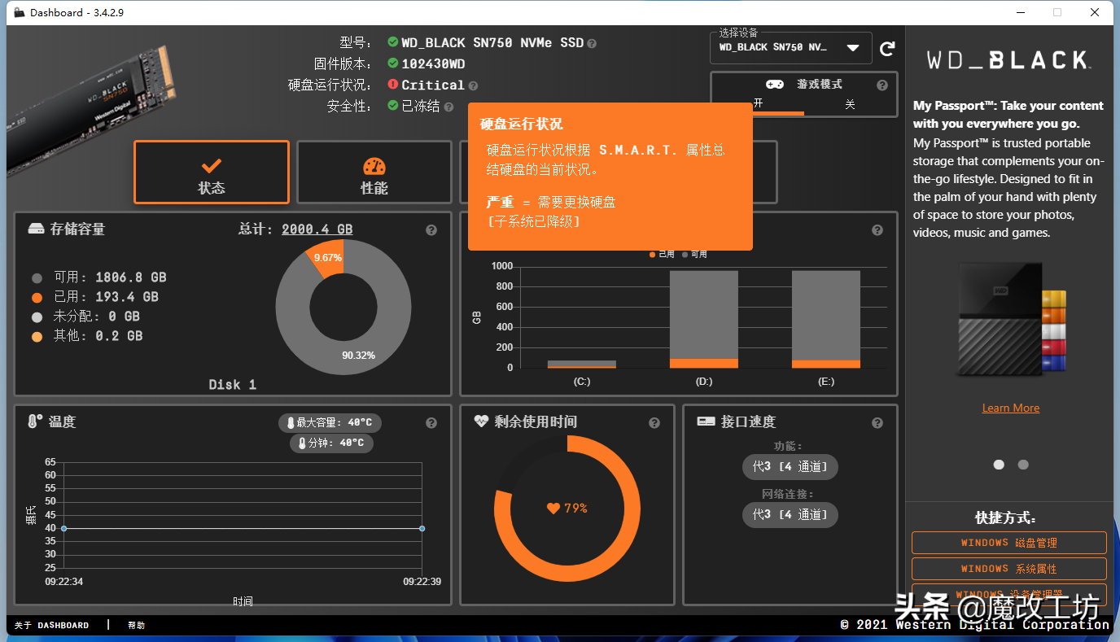Switch to the 状态 status tab
The width and height of the screenshot is (1120, 642).
coord(212,173)
